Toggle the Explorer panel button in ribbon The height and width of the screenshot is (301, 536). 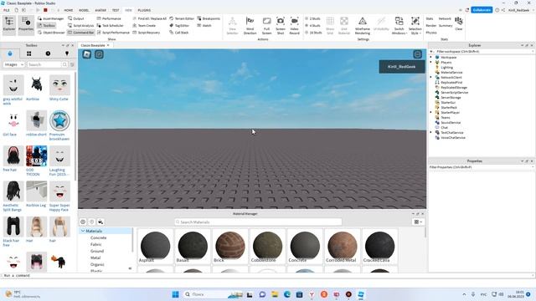coord(9,24)
